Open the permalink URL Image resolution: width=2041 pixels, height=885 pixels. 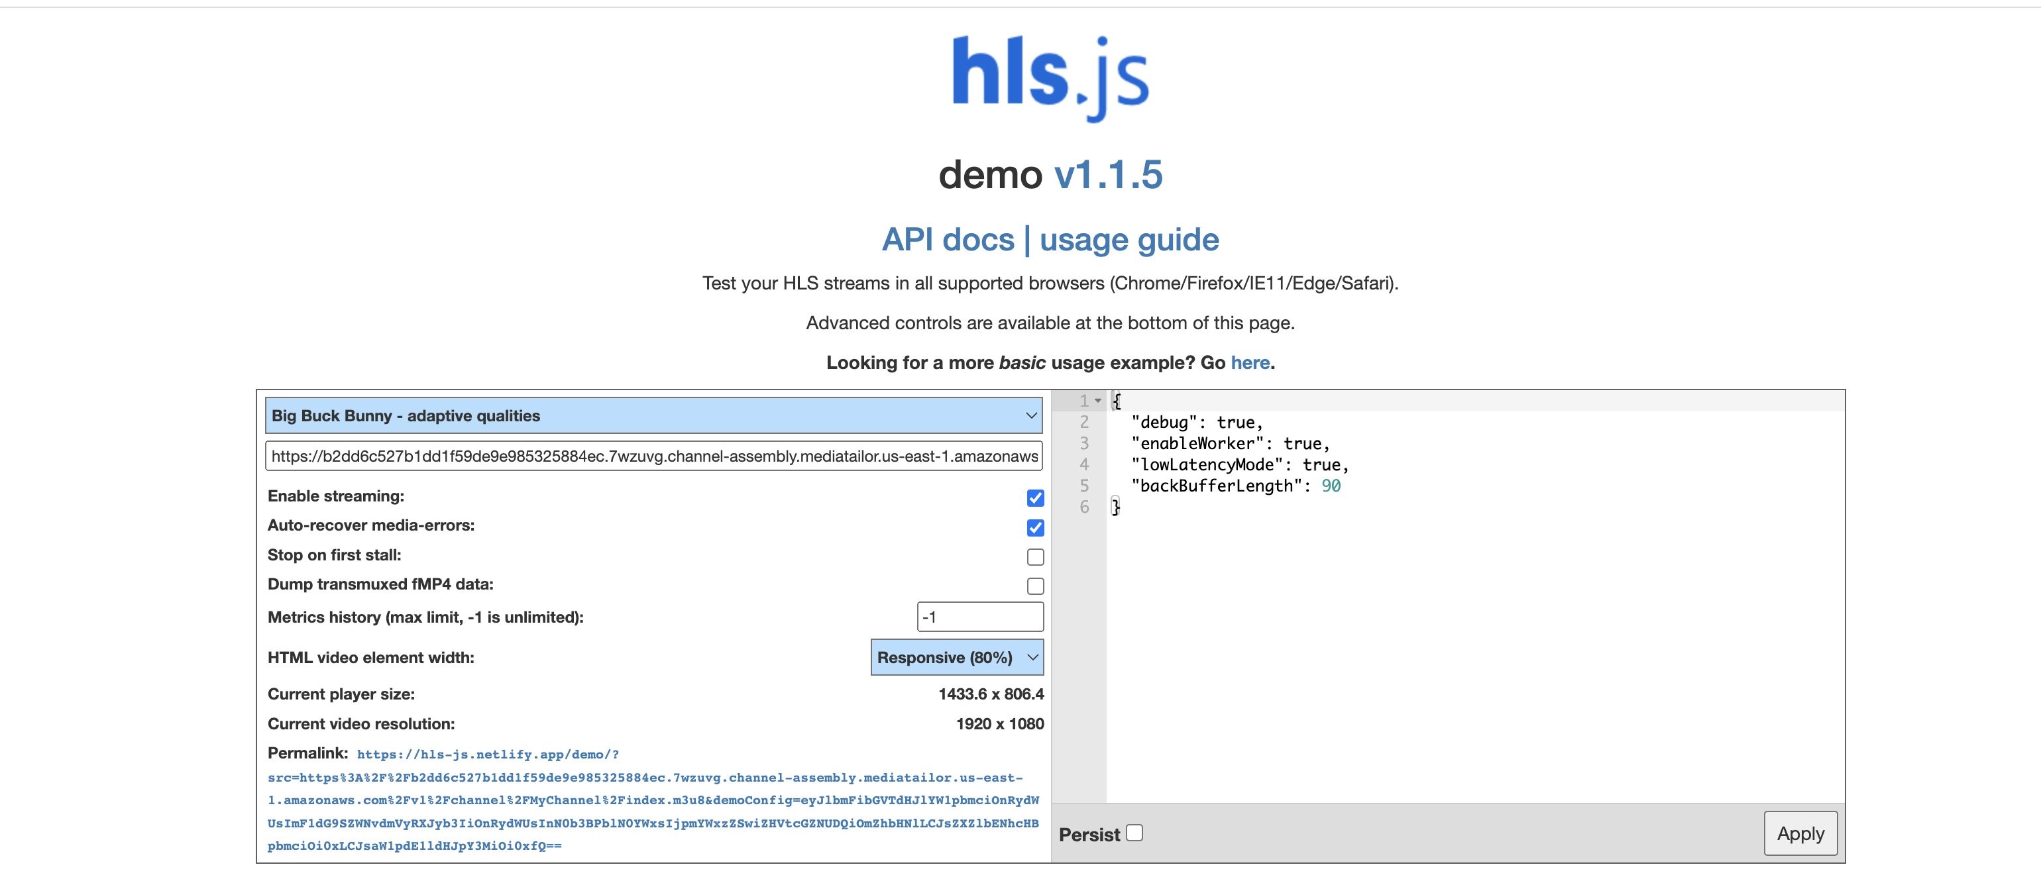pyautogui.click(x=653, y=800)
